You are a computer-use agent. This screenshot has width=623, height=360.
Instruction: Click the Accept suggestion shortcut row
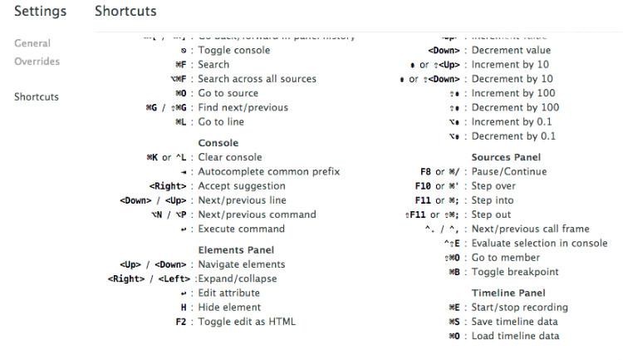click(239, 186)
